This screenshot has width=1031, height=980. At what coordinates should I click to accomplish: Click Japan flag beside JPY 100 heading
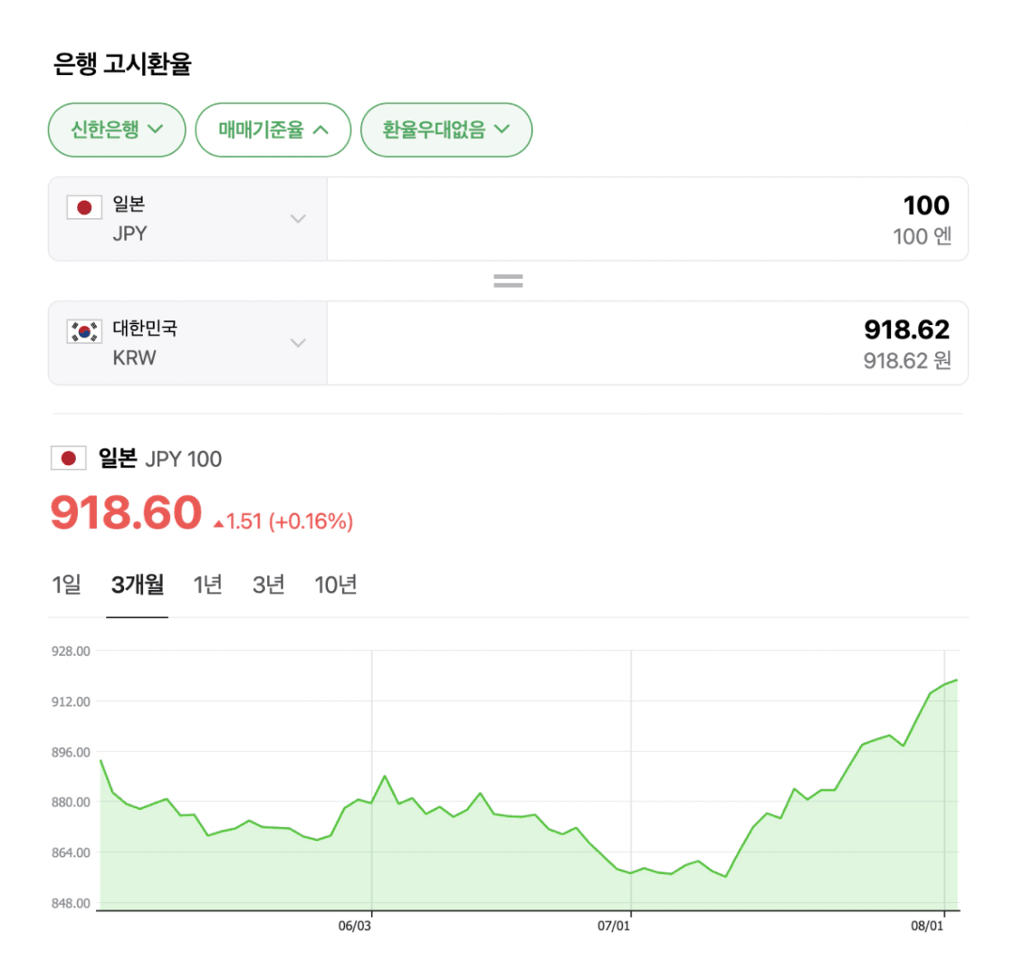point(69,458)
